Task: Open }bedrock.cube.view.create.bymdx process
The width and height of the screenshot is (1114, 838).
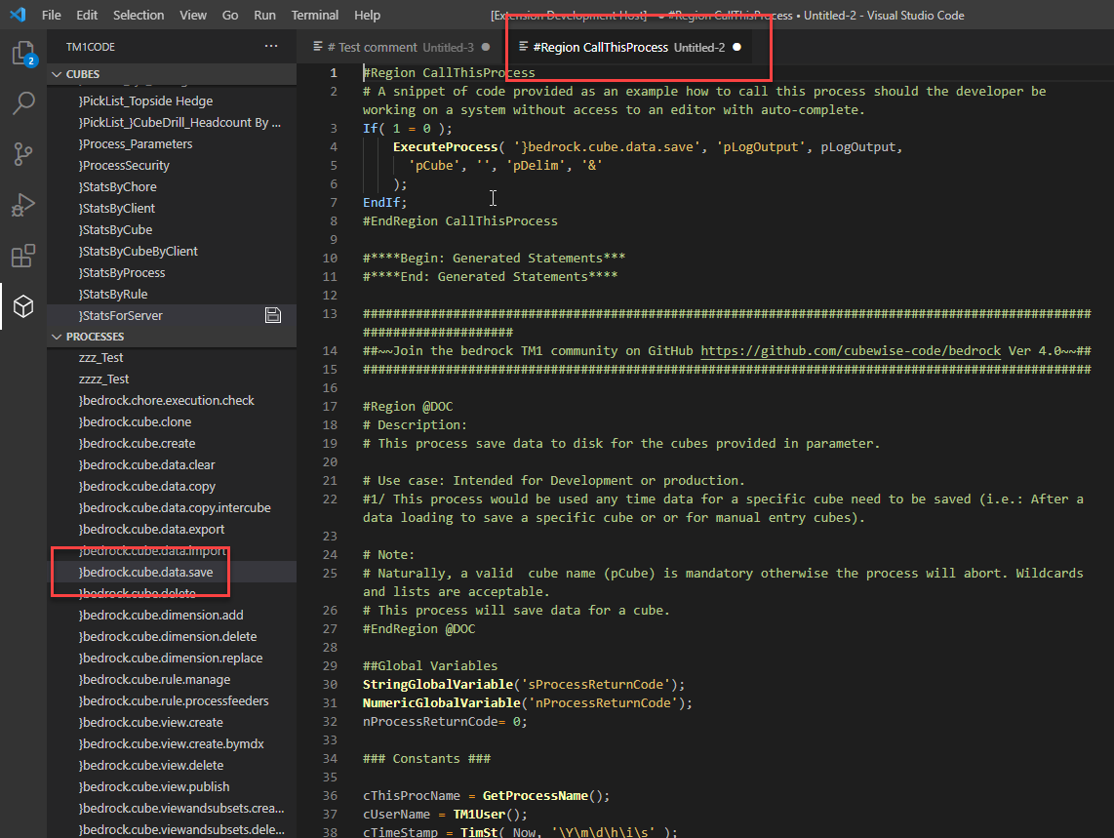Action: [x=172, y=743]
